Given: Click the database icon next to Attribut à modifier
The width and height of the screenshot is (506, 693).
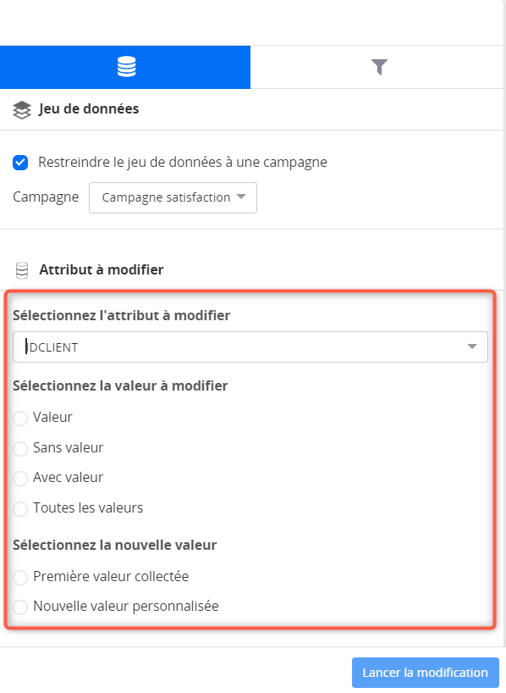Looking at the screenshot, I should point(22,270).
